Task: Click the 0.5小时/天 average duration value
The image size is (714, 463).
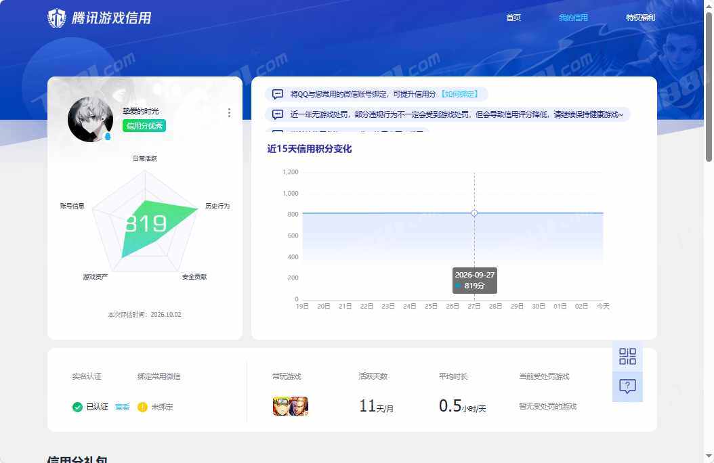Action: pos(462,405)
